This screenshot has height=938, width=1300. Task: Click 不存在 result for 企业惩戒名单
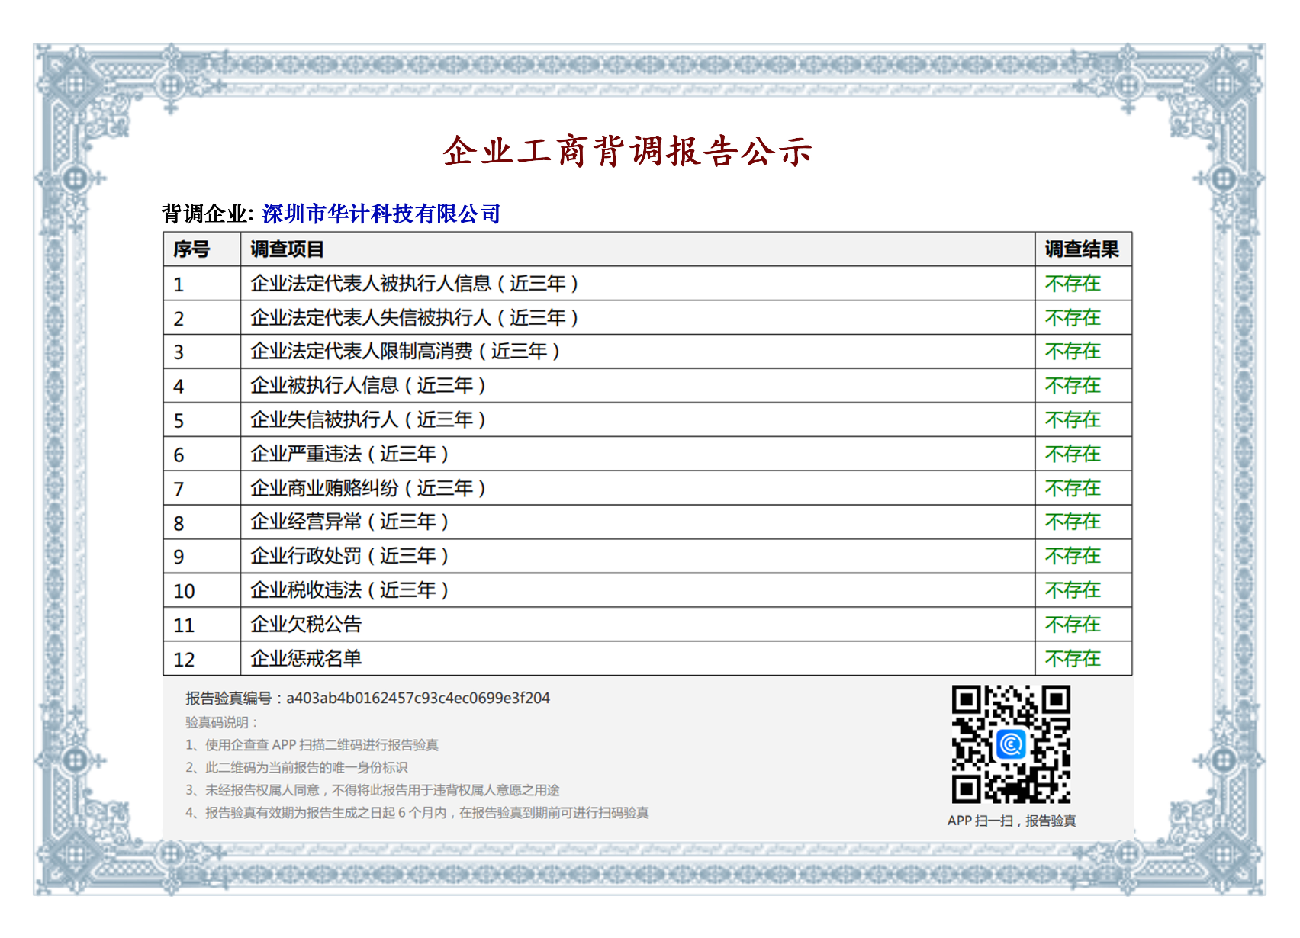tap(1073, 658)
